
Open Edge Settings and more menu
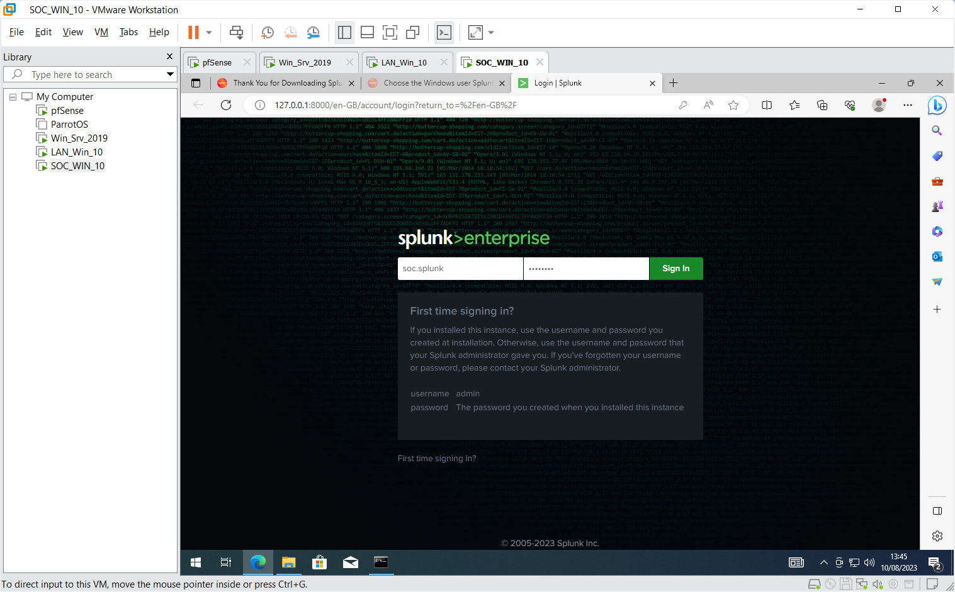(x=907, y=105)
